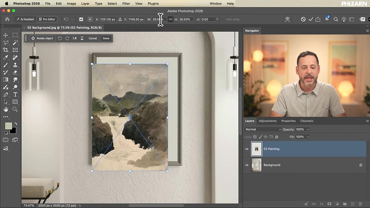Toggle lock transparent pixels
Screen dimensions: 370x208
pyautogui.click(x=255, y=137)
